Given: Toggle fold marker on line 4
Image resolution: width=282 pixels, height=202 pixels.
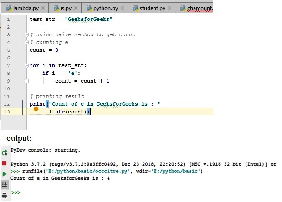Looking at the screenshot, I should click(26, 42).
